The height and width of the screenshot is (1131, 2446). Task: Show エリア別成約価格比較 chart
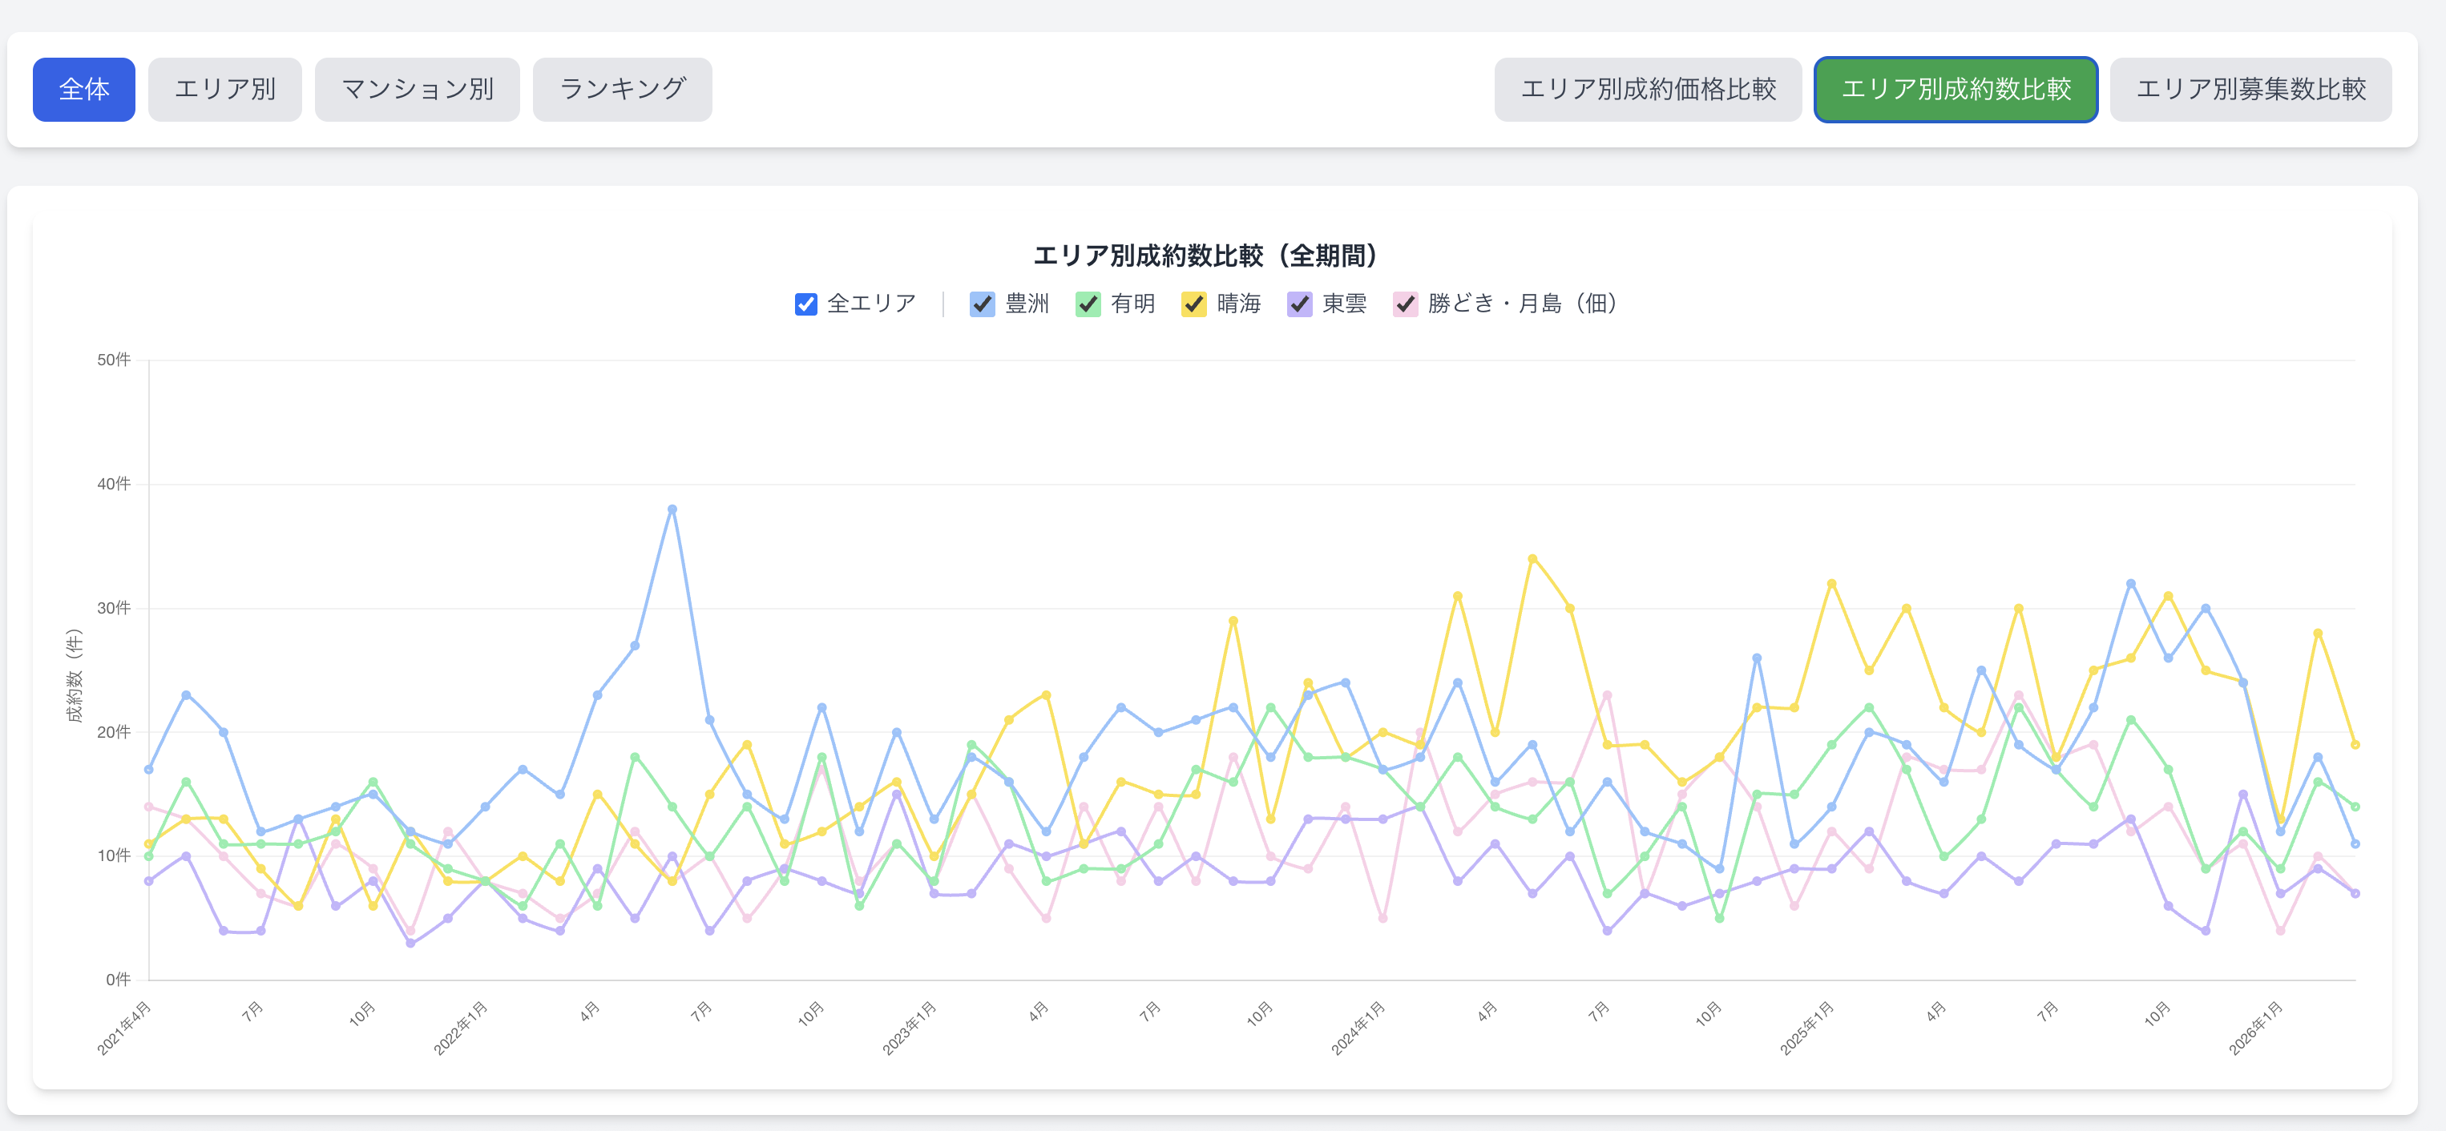point(1648,89)
